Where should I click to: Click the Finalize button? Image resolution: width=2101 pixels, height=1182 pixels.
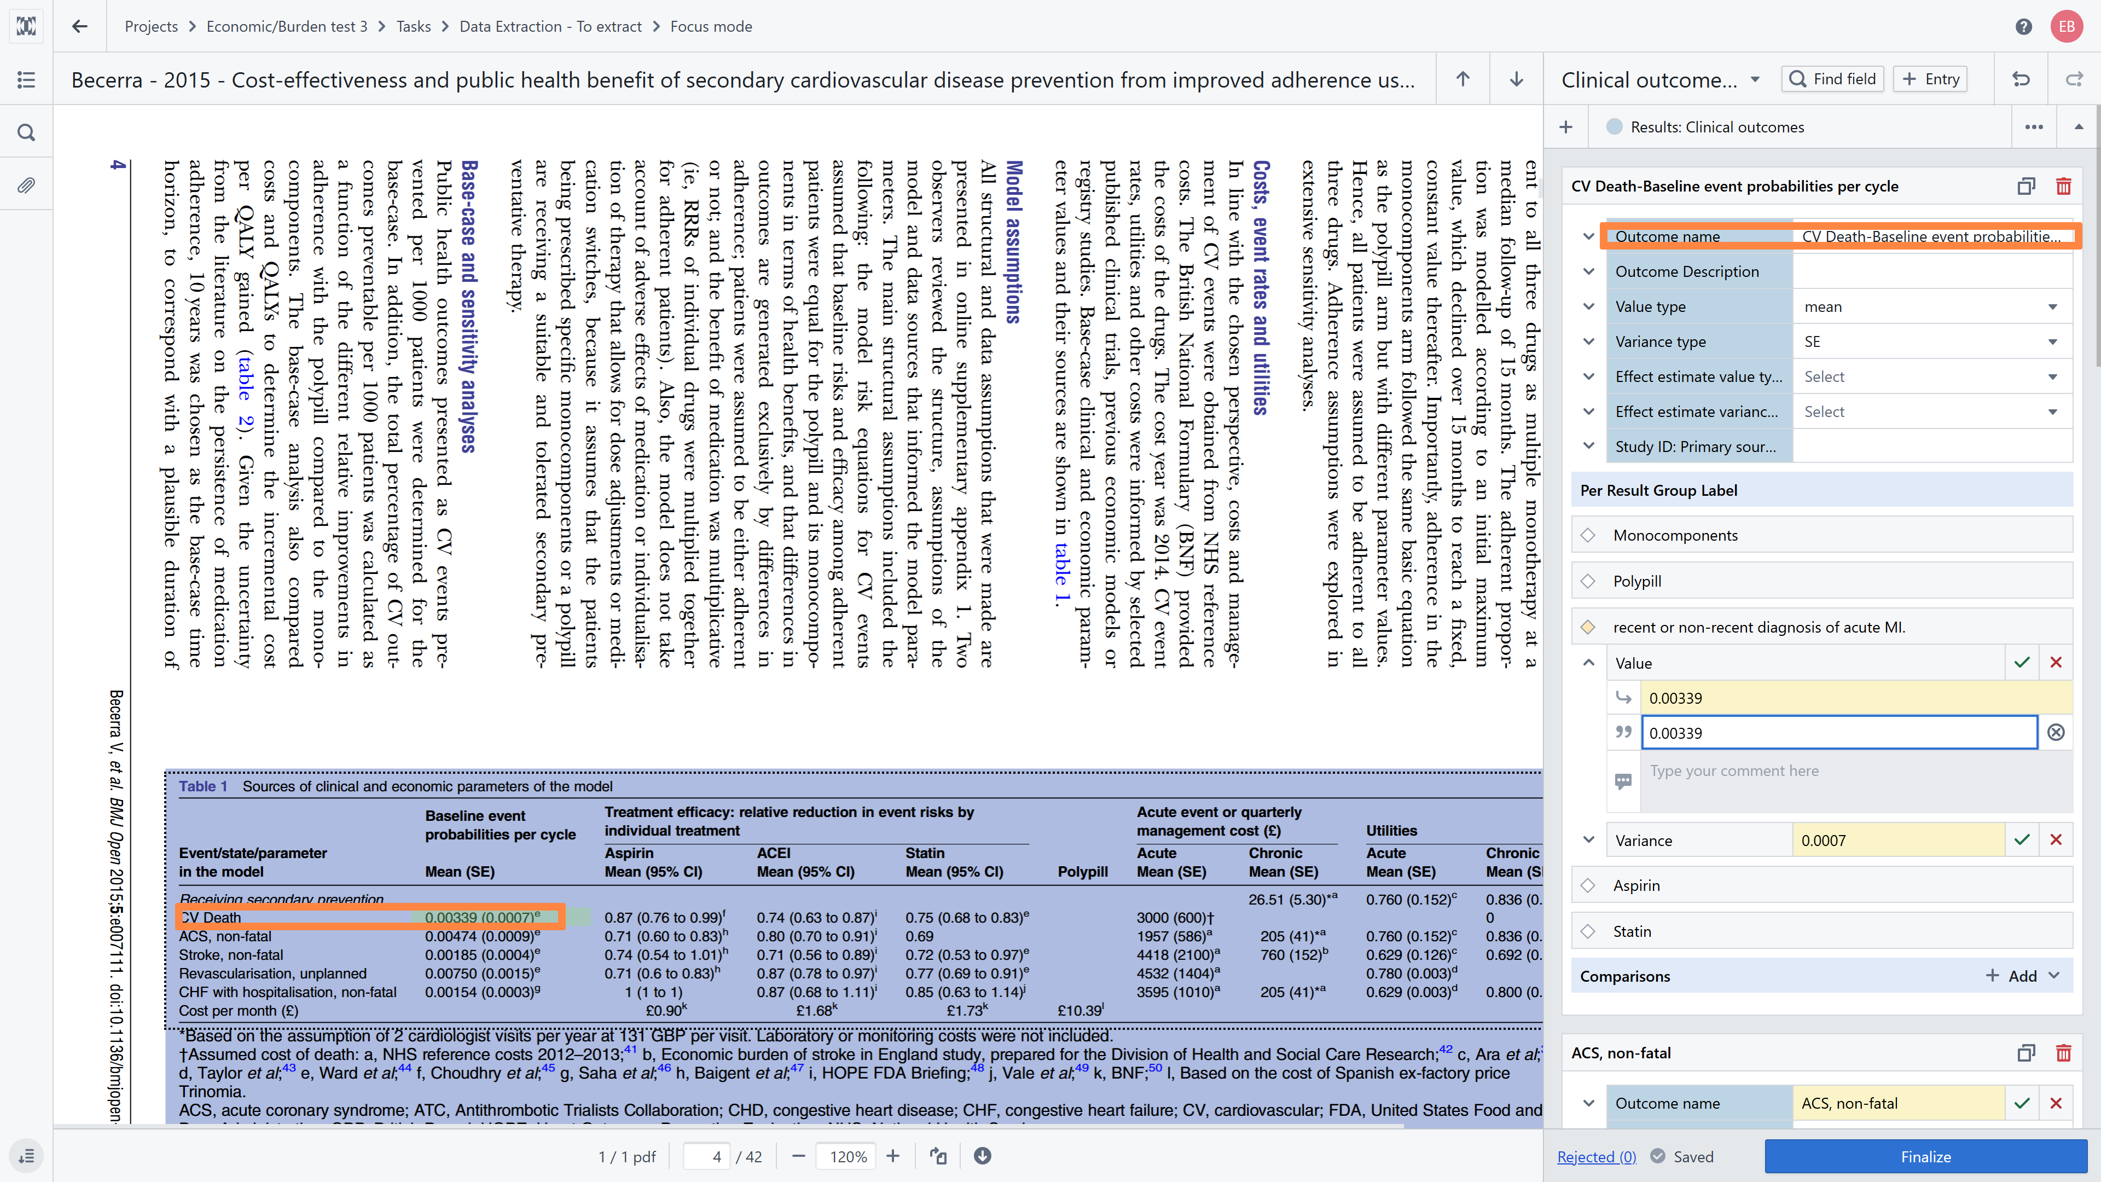tap(1926, 1156)
